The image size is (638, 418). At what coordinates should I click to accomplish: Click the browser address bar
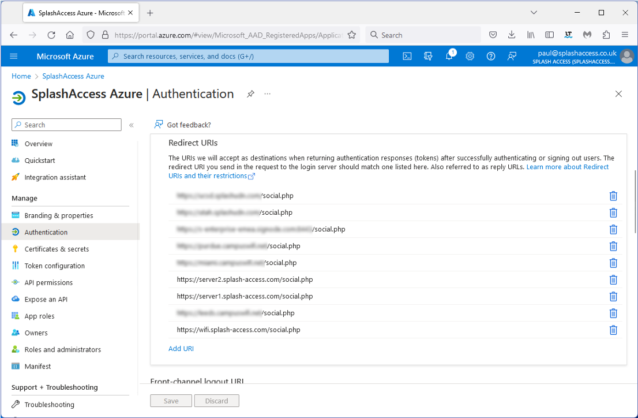click(228, 35)
